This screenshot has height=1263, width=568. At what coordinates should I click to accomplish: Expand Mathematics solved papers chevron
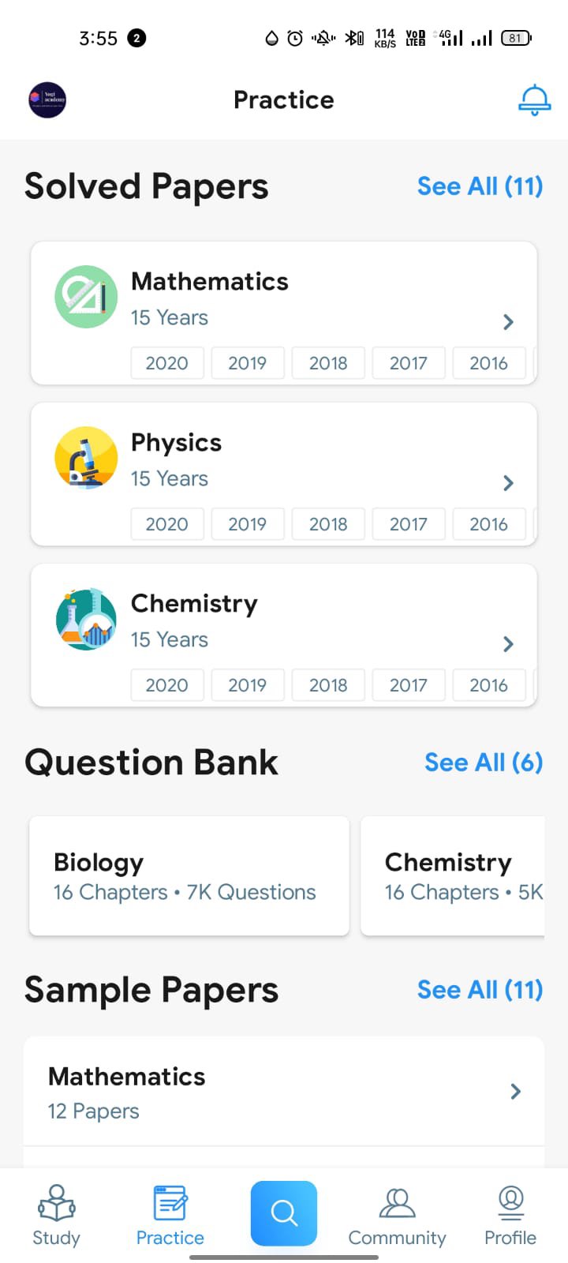point(508,322)
